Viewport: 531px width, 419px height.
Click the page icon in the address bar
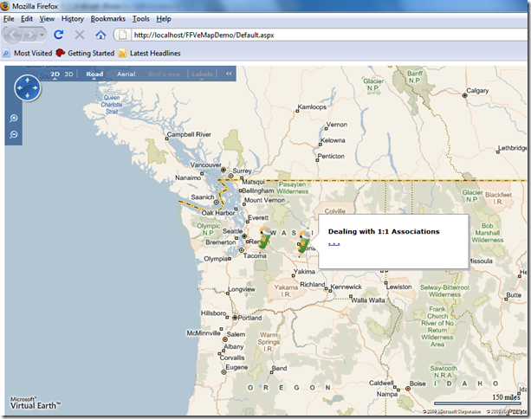pos(123,35)
